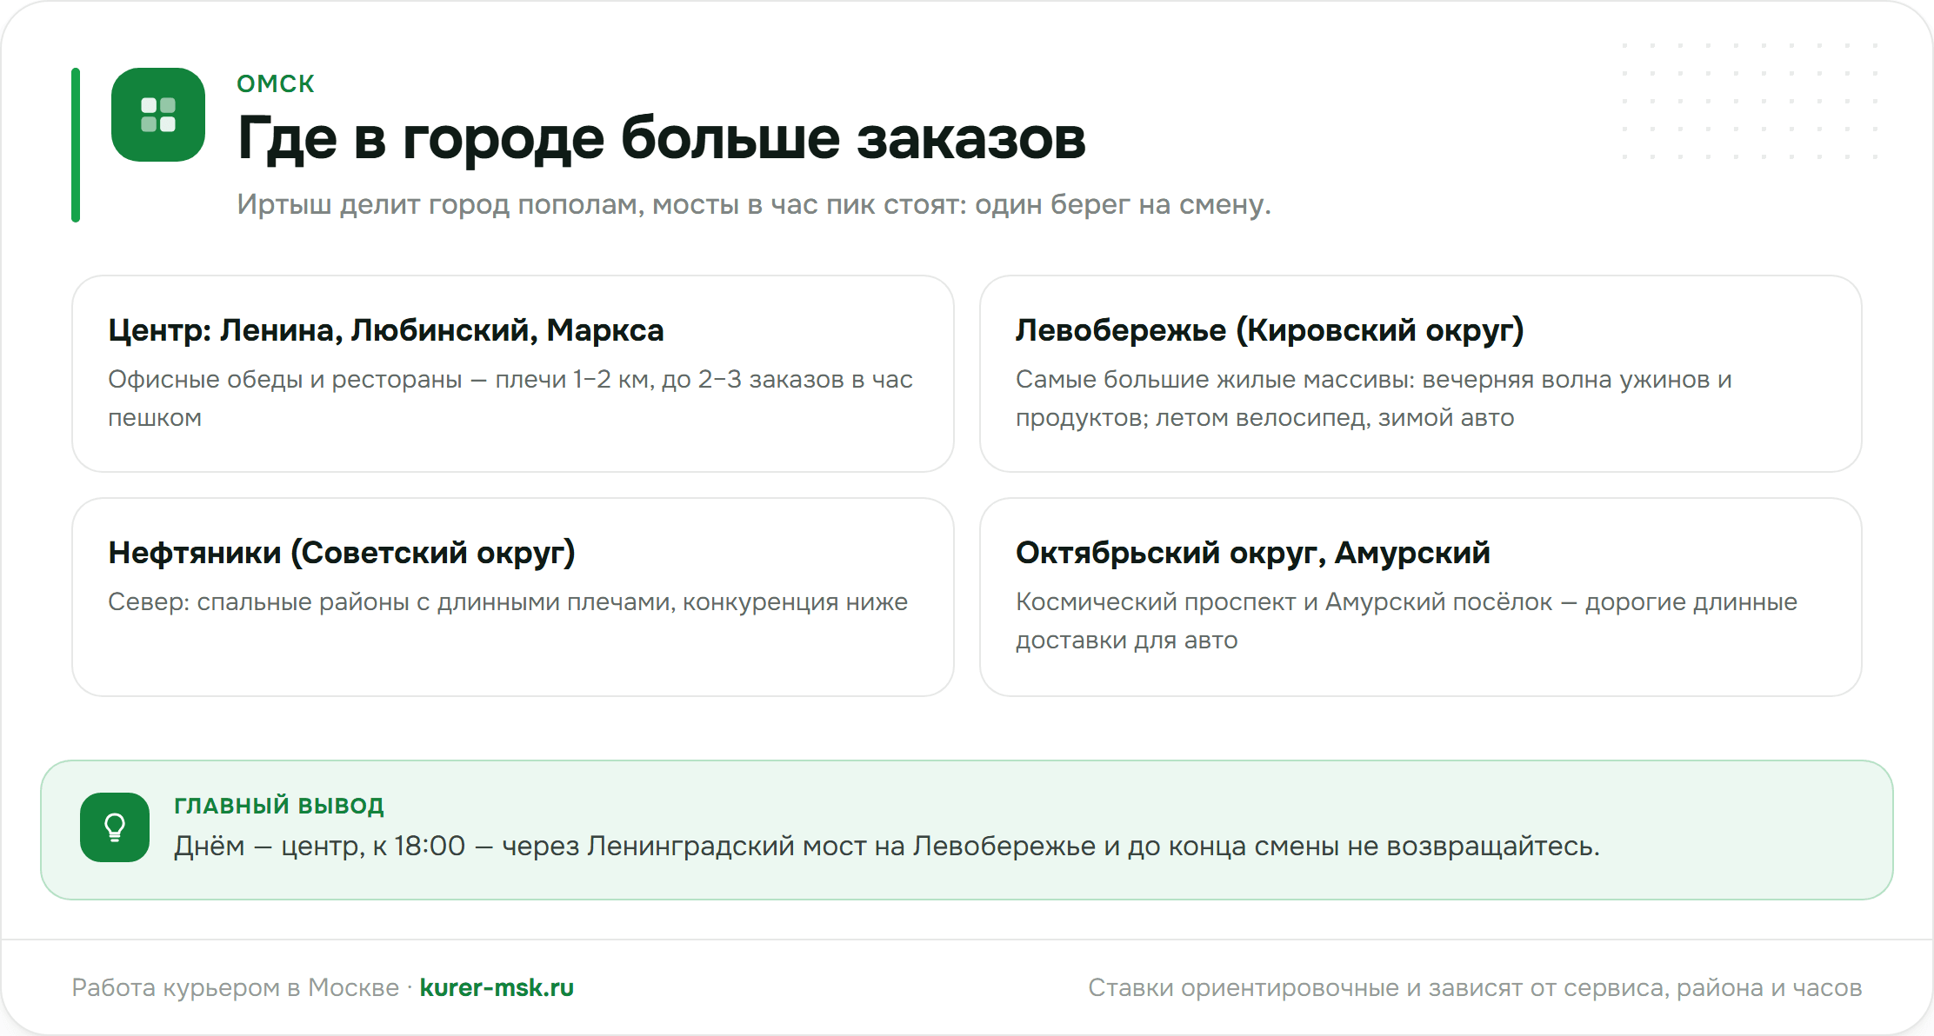Select the 'Нефтяники (Советский округ)' card heading

tap(342, 553)
